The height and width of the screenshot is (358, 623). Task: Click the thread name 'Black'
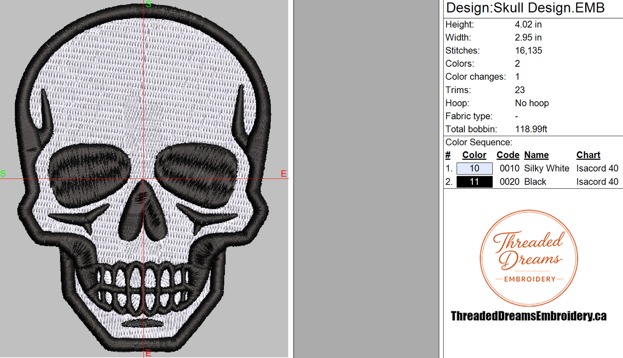coord(535,182)
